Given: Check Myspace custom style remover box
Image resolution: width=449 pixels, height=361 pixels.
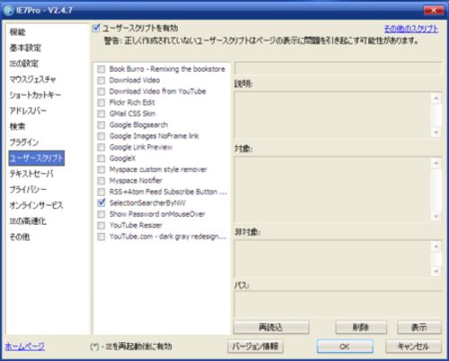Looking at the screenshot, I should (x=101, y=169).
